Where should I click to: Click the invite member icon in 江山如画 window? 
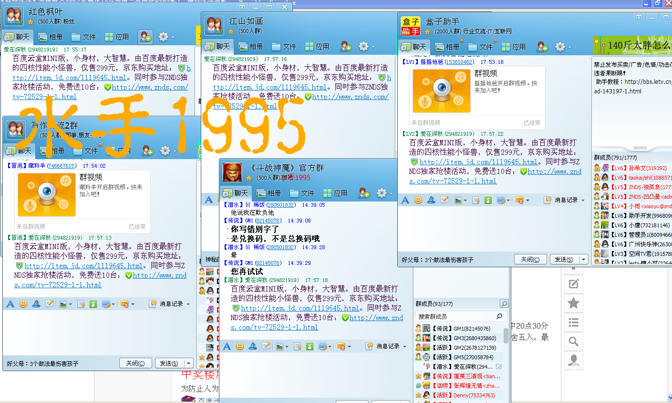tap(346, 46)
